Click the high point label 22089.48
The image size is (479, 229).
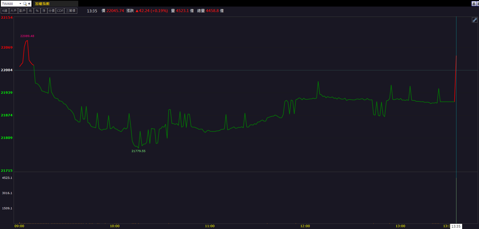click(x=27, y=36)
